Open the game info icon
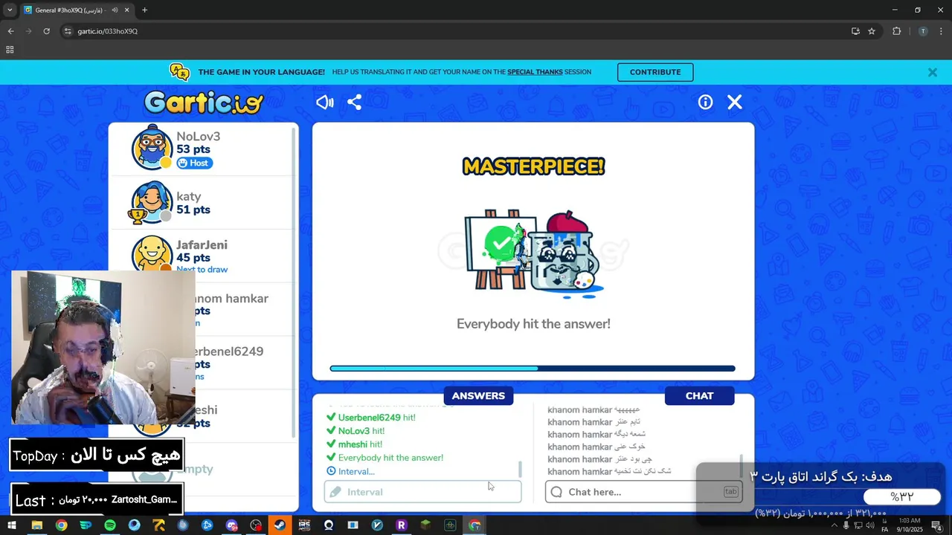Screen dimensions: 952x535 (x=705, y=103)
